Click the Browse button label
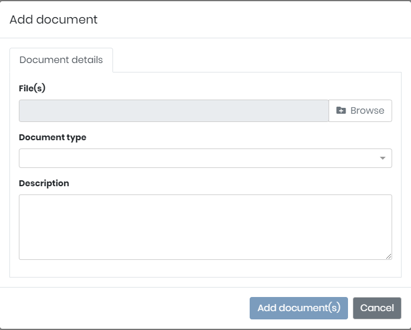This screenshot has height=330, width=411. pos(367,111)
